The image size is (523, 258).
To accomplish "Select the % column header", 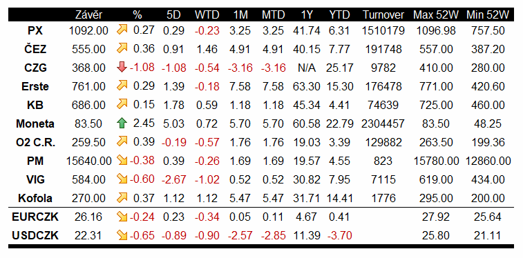I will (x=137, y=15).
